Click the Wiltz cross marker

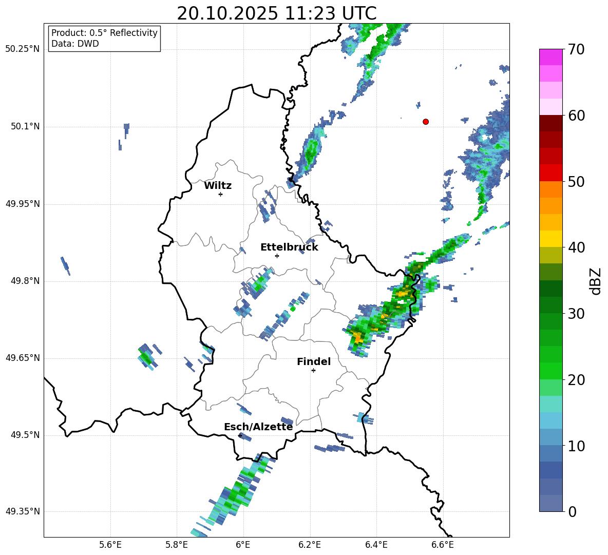(221, 194)
